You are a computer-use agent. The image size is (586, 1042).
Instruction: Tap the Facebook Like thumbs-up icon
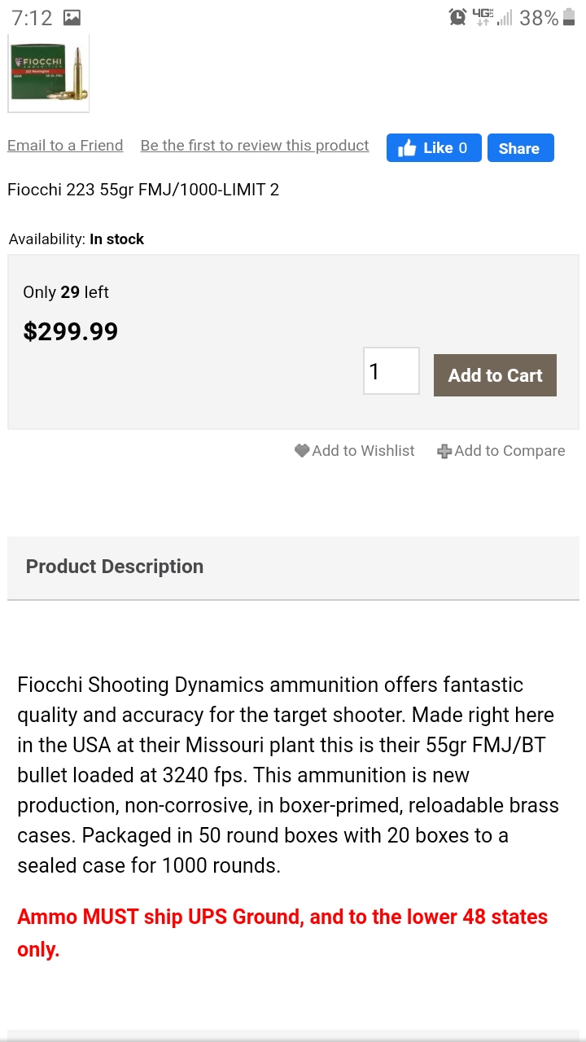407,148
